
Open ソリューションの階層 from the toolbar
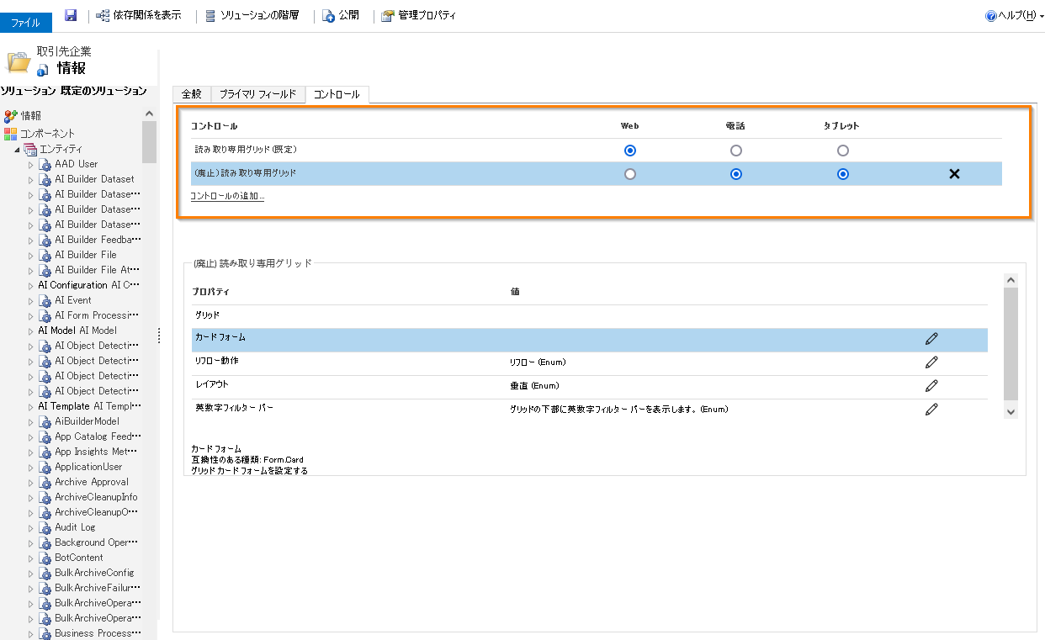(252, 15)
